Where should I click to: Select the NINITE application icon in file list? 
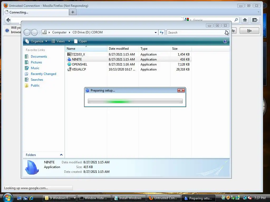(x=69, y=59)
